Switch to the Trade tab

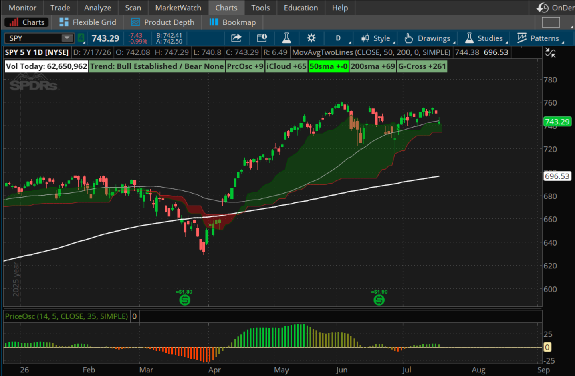(x=60, y=8)
